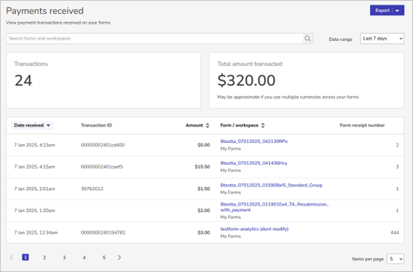Screen dimensions: 413x272
Task: Open the Last 7 days date range dropdown
Action: click(x=382, y=38)
